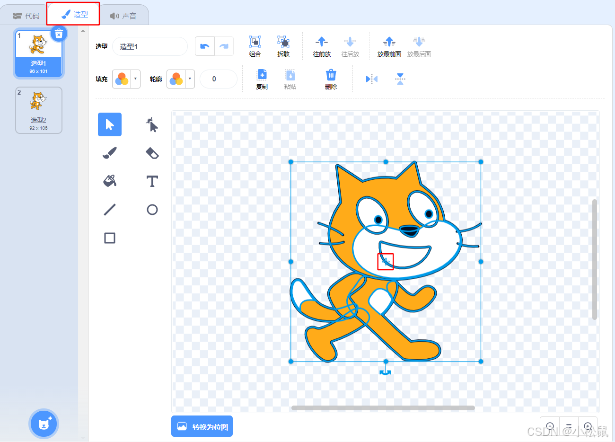This screenshot has height=442, width=615.
Task: Click the canvas horizontal scrollbar
Action: point(383,408)
